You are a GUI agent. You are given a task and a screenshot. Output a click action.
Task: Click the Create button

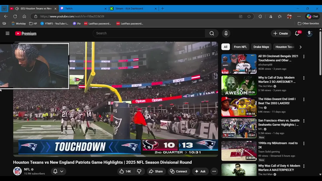coord(280,33)
